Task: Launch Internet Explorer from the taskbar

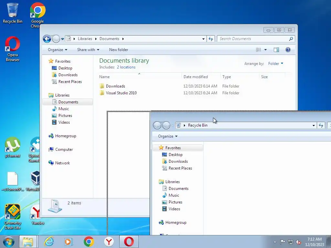Action: (49, 242)
